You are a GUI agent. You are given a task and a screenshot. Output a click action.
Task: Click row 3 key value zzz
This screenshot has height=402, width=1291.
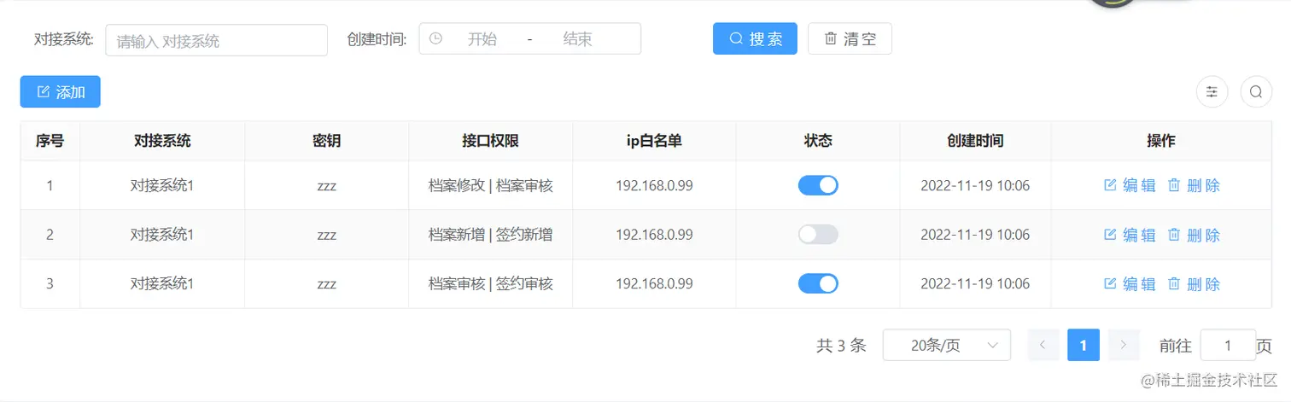click(326, 283)
